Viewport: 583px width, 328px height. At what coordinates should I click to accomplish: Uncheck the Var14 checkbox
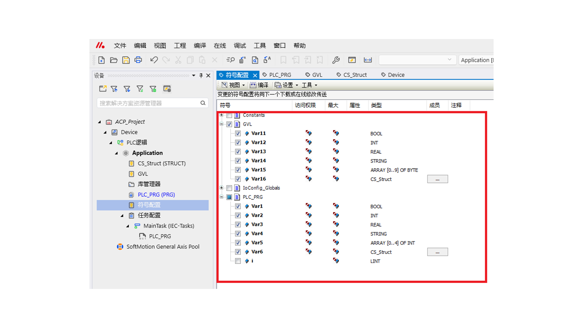238,161
